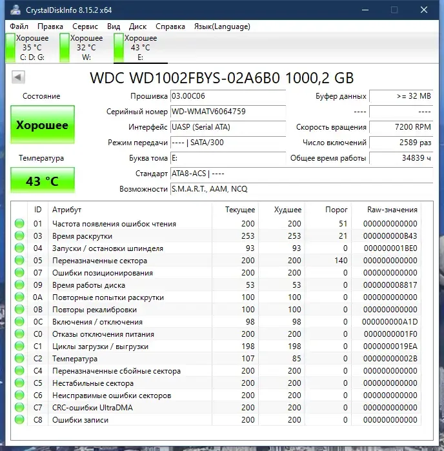Click the ID column header

[37, 210]
